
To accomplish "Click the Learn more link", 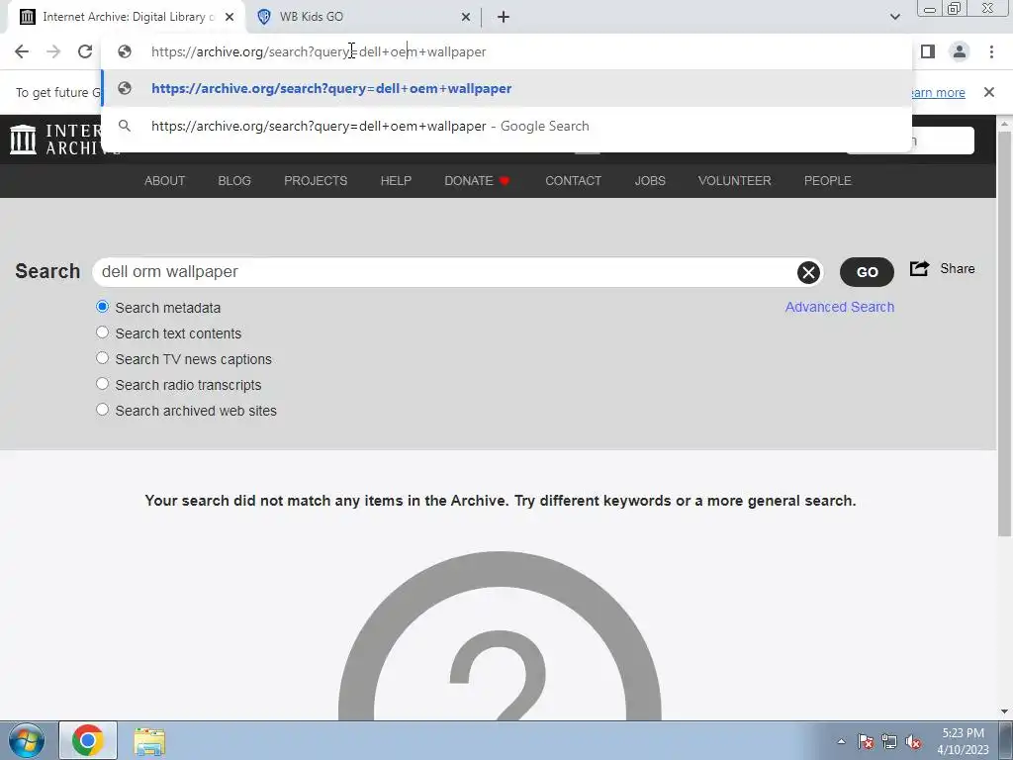I will click(937, 92).
